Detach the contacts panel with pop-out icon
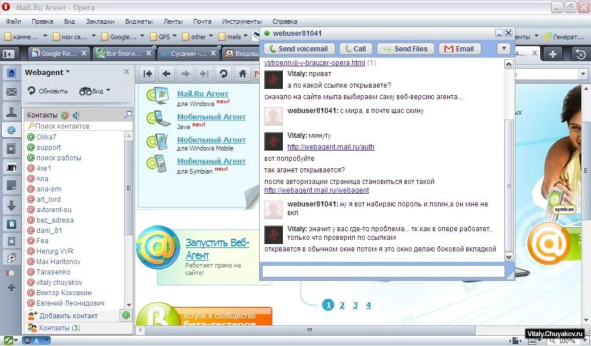Image resolution: width=591 pixels, height=346 pixels. tap(128, 114)
